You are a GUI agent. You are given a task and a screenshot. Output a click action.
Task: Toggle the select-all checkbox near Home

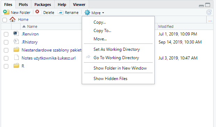[5, 20]
